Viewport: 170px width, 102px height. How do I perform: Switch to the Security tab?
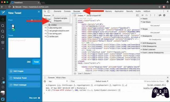pos(130,11)
